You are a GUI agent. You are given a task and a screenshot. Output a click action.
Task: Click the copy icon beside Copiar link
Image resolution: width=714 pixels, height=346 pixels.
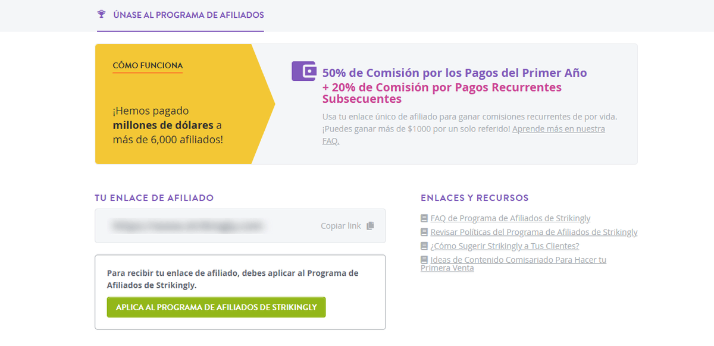tap(370, 226)
